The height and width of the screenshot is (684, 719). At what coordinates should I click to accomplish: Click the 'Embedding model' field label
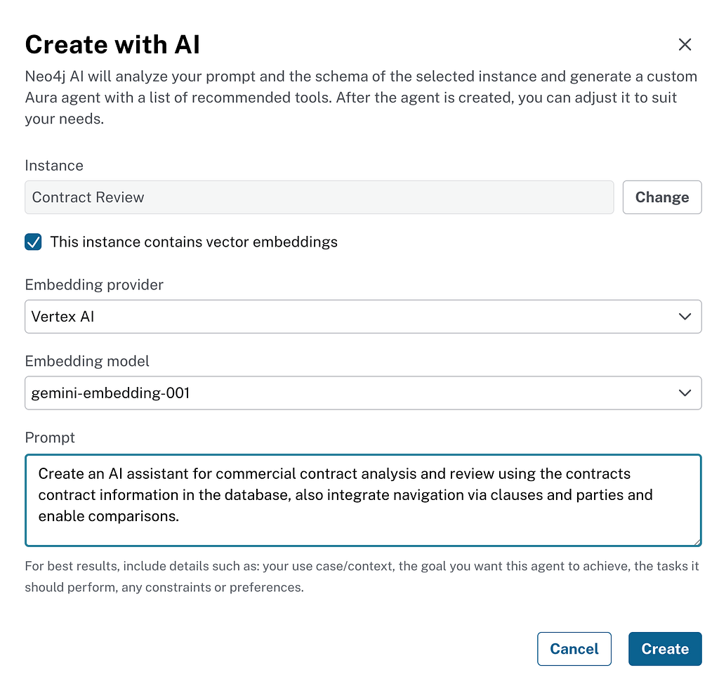tap(87, 361)
